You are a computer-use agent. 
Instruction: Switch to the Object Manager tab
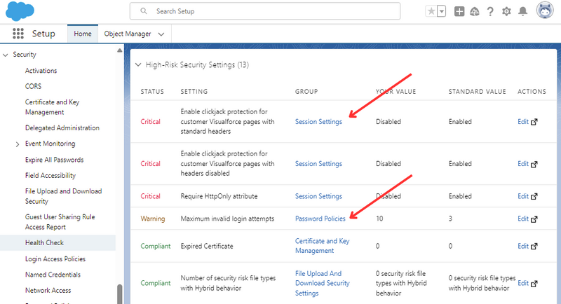coord(128,34)
